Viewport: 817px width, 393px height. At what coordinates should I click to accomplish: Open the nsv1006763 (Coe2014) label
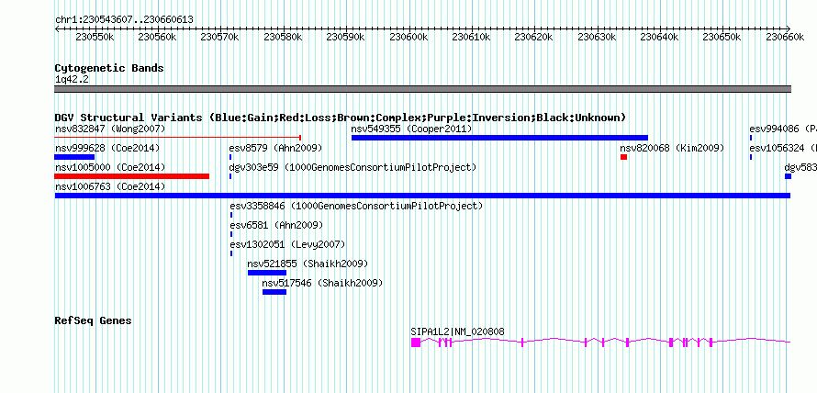coord(110,186)
